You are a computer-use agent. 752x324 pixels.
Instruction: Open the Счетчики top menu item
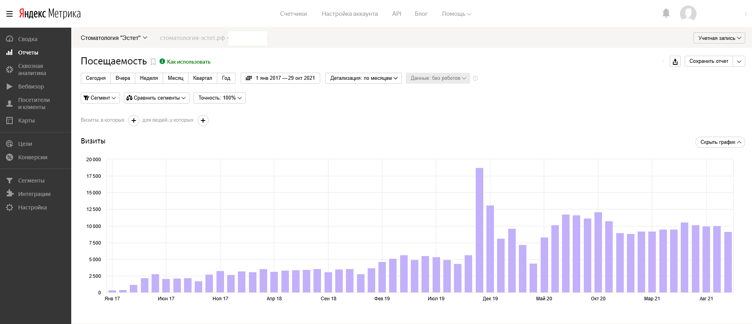click(x=293, y=14)
